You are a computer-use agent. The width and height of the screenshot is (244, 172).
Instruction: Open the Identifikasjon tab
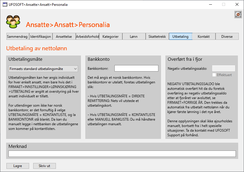click(40, 37)
